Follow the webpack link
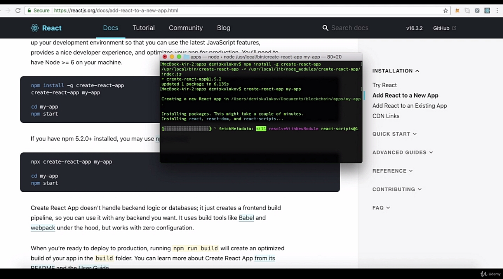Screen dimensions: 503x279 (43, 228)
